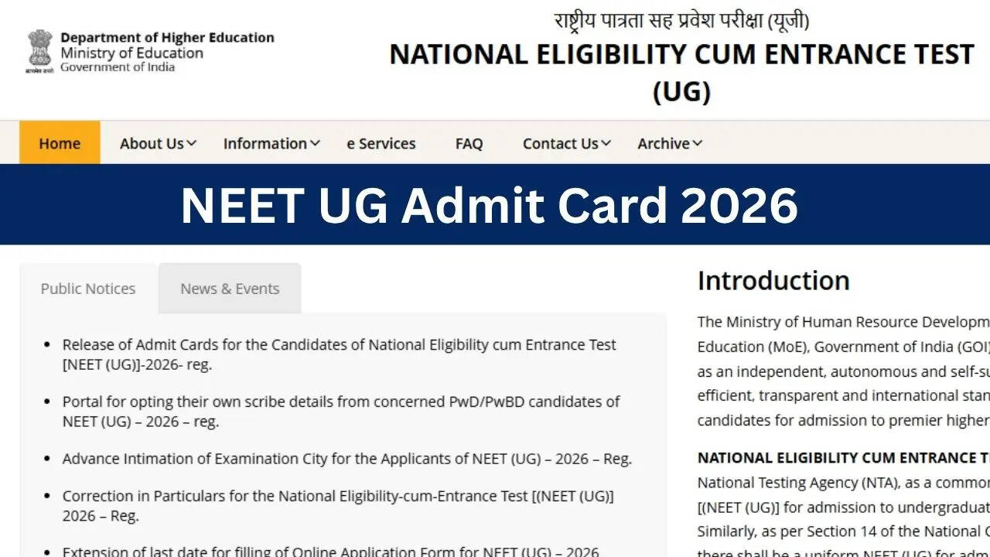Open the e Services menu

point(381,143)
